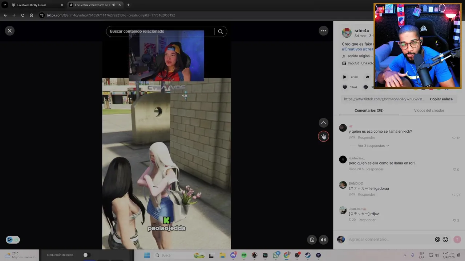Open srlm4o profile avatar
The width and height of the screenshot is (465, 261).
347,33
